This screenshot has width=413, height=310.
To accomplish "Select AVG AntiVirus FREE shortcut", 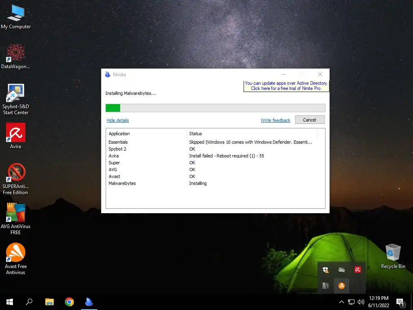I will pos(16,219).
